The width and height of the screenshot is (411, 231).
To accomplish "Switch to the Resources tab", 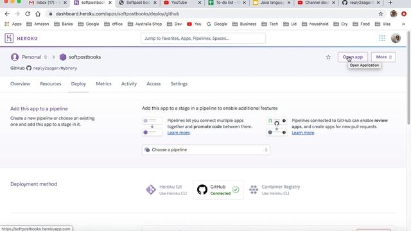I will click(51, 84).
